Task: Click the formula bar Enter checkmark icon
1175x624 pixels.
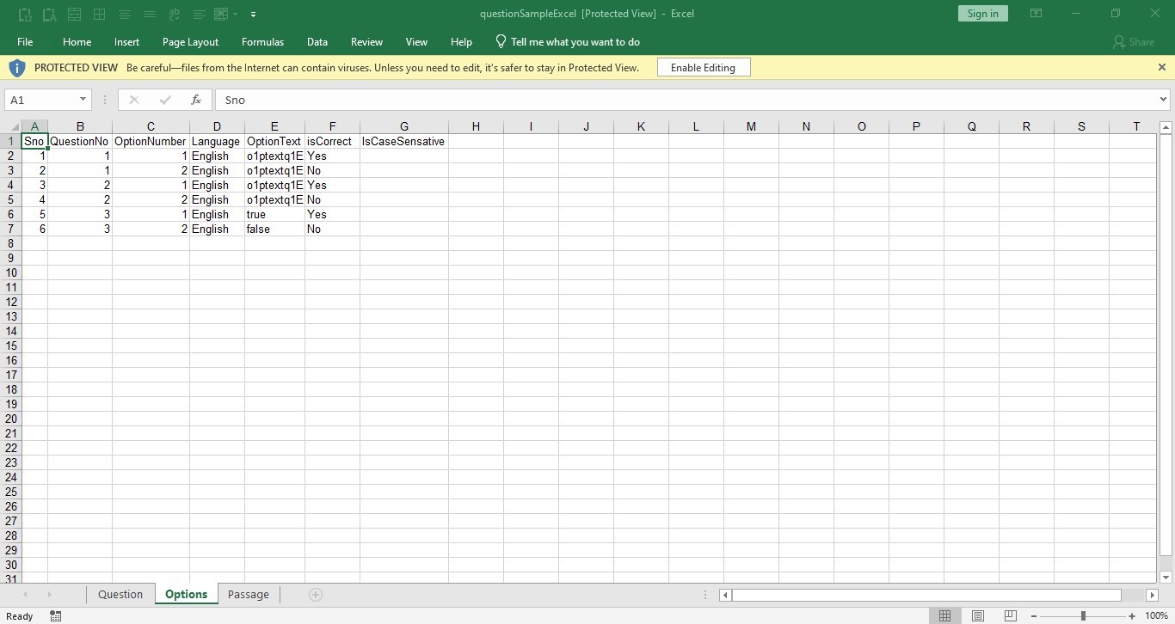Action: pyautogui.click(x=165, y=100)
